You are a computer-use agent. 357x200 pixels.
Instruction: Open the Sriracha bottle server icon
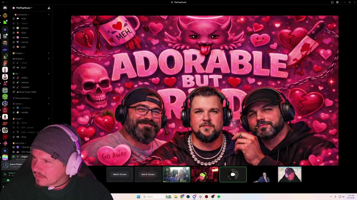pos(5,70)
